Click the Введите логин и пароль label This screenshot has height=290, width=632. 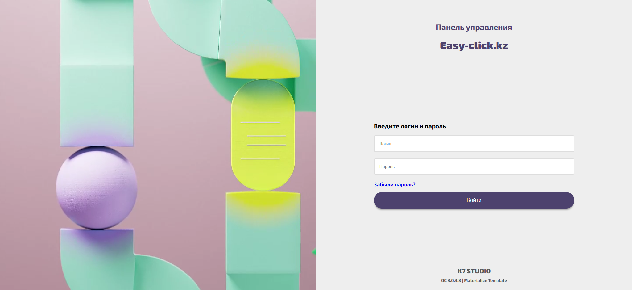pos(410,126)
